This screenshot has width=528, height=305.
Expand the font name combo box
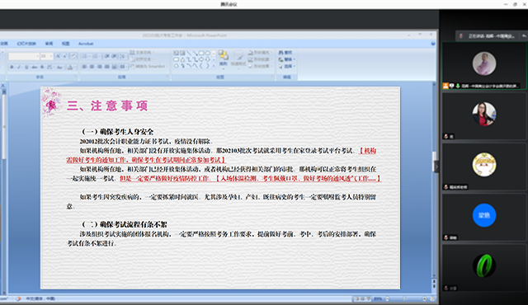pos(37,56)
